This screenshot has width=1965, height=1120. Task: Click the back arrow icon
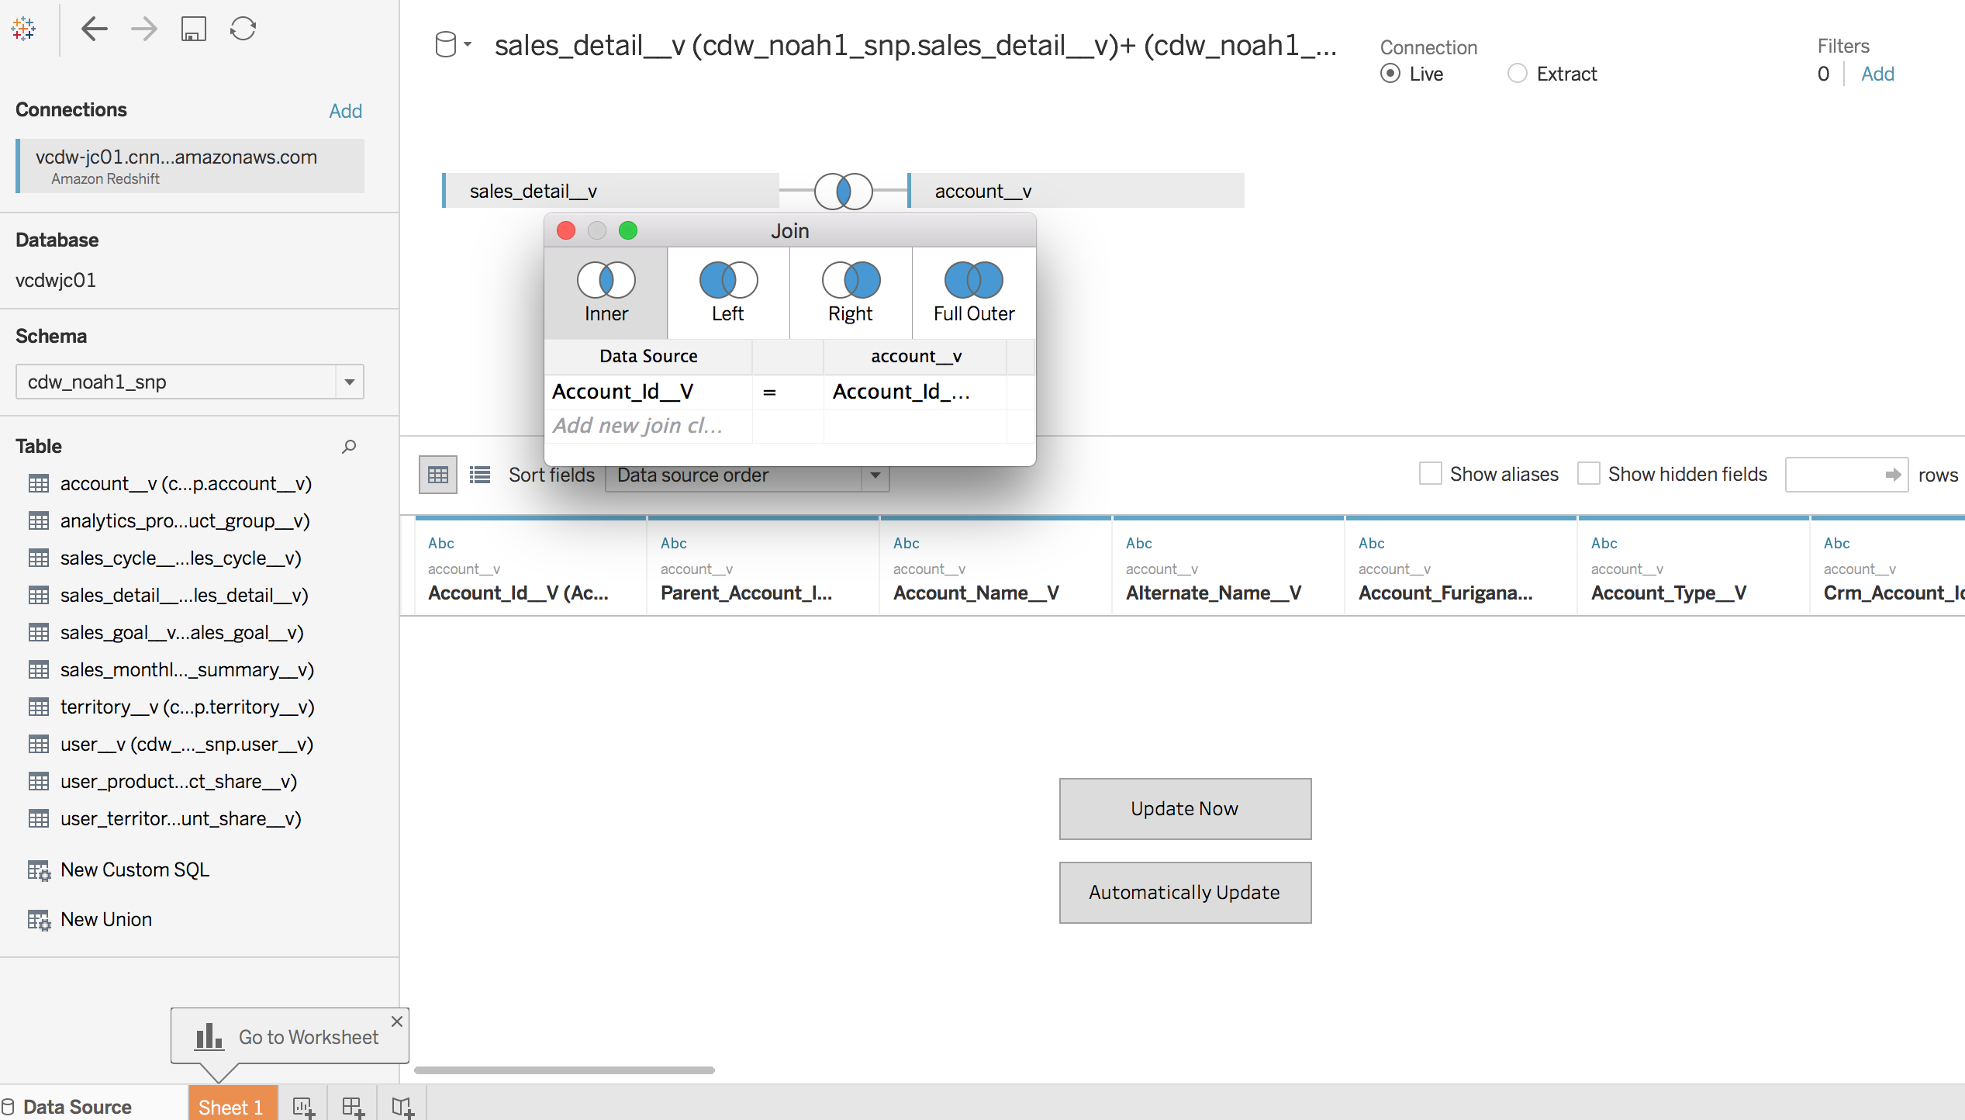pyautogui.click(x=94, y=29)
